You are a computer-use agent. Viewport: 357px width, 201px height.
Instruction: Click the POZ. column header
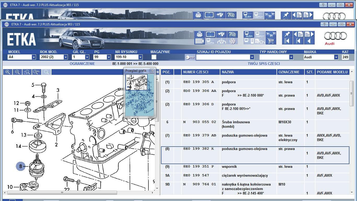tap(167, 72)
